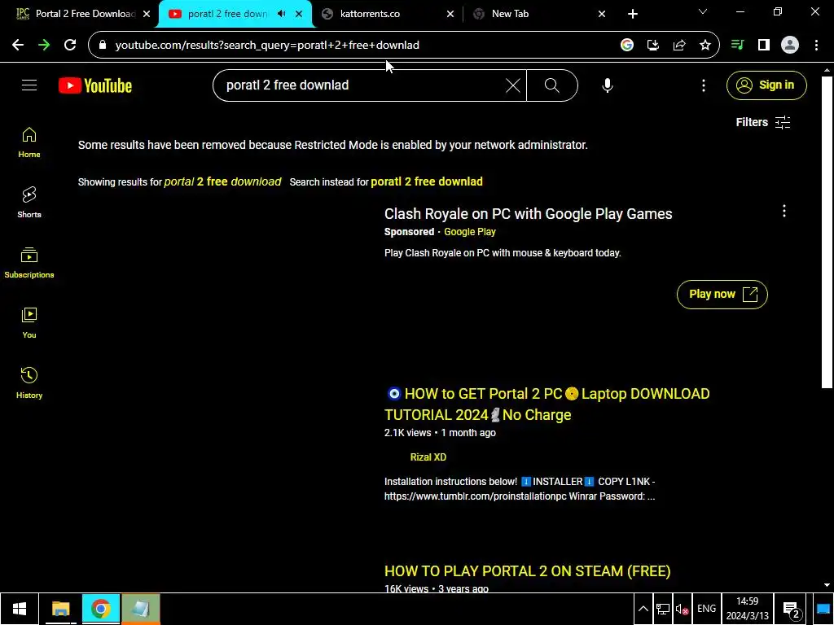Open the taskbar clock and date
The image size is (834, 625).
pos(748,609)
